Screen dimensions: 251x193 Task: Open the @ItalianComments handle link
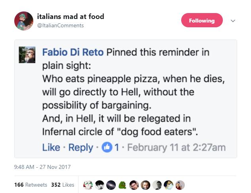61,26
